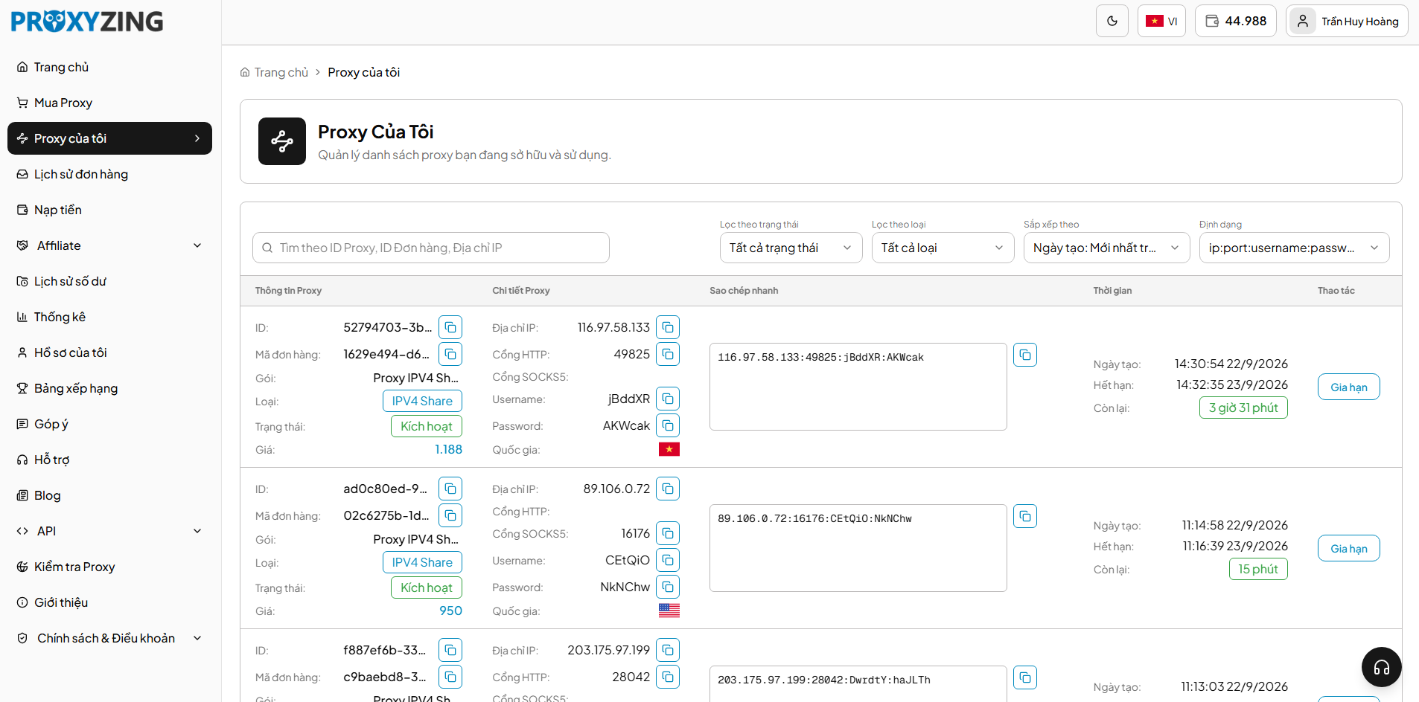Toggle dark mode with moon icon
This screenshot has width=1419, height=702.
tap(1112, 21)
